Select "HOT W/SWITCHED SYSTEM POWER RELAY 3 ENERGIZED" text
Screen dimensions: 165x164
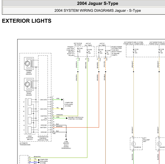coord(134,43)
